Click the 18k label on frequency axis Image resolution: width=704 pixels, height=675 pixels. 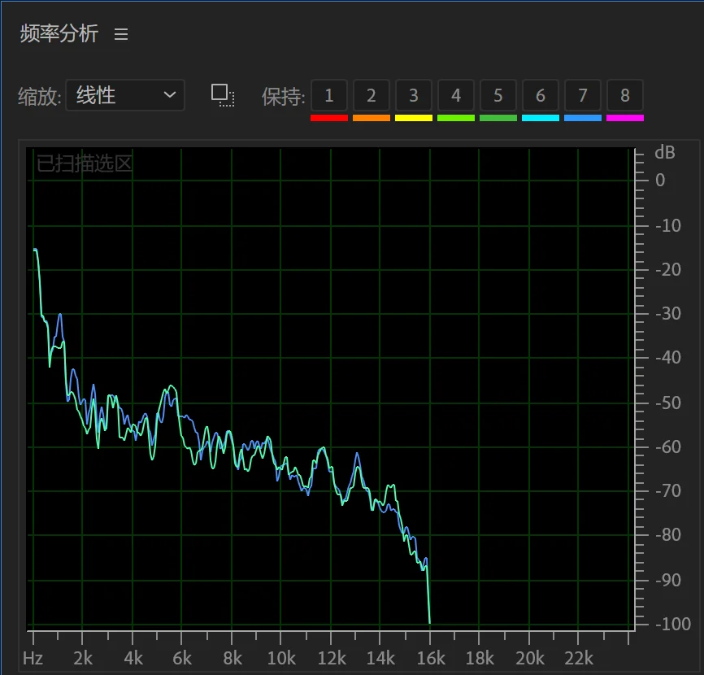coord(480,659)
